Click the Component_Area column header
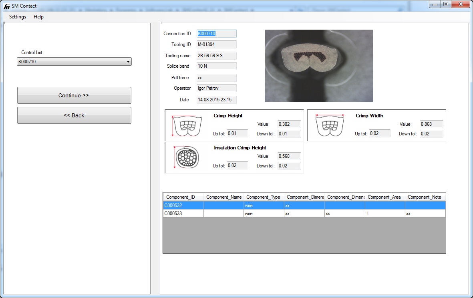The width and height of the screenshot is (473, 298). coord(384,197)
